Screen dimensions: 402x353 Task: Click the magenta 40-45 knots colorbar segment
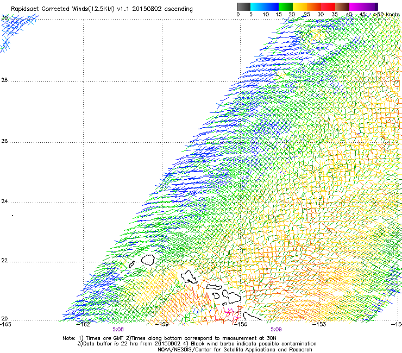[356, 7]
